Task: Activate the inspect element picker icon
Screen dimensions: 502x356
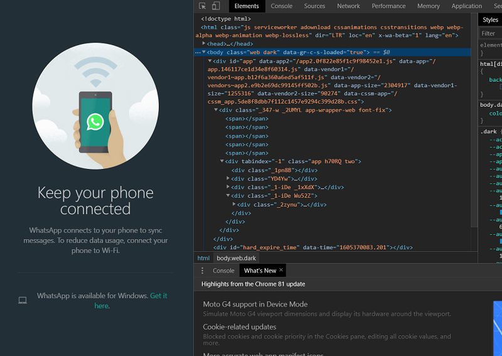Action: [x=202, y=6]
